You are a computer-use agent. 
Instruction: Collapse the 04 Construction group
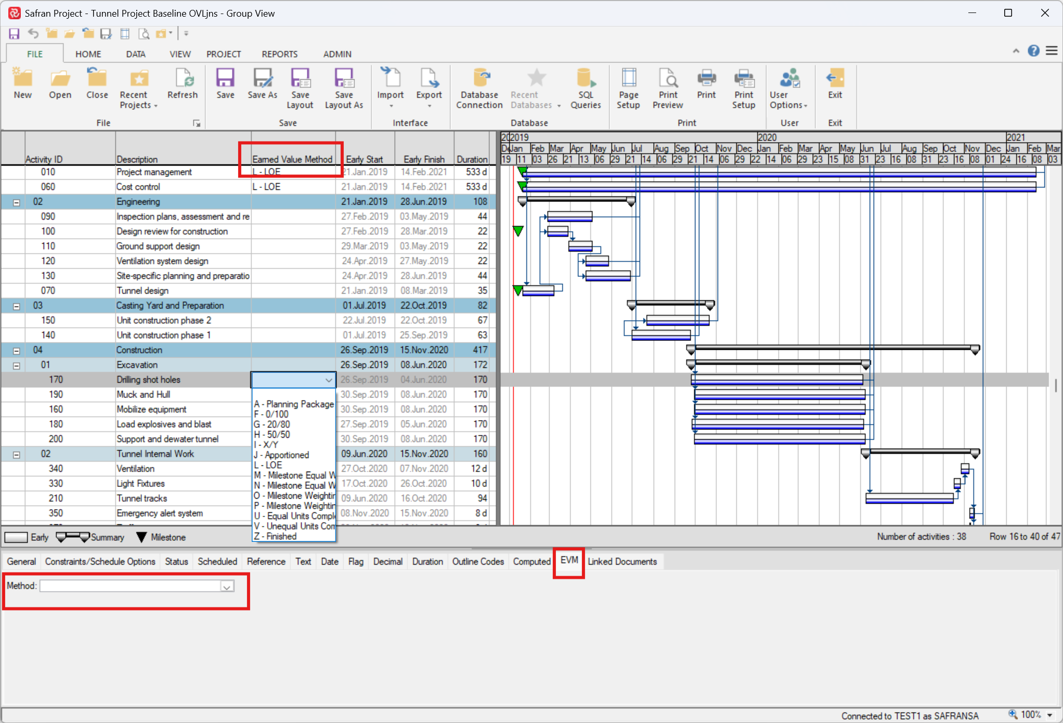pos(16,351)
